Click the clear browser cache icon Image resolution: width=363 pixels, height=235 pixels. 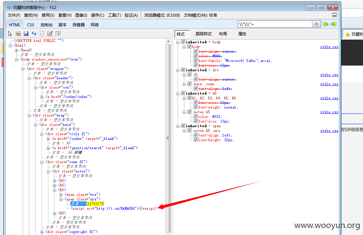click(18, 34)
